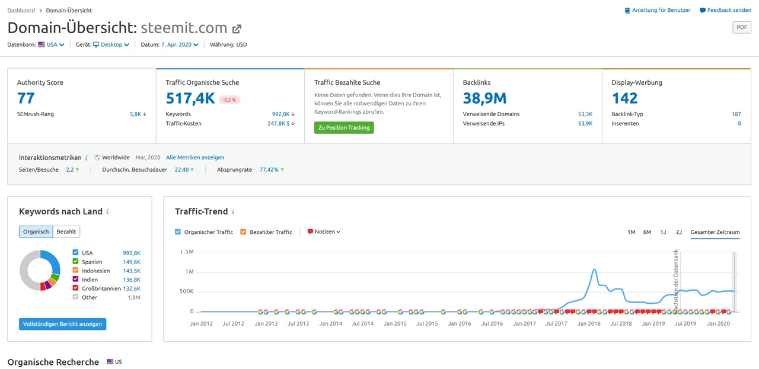Click Vollständigen Bericht anzeigen button

63,324
